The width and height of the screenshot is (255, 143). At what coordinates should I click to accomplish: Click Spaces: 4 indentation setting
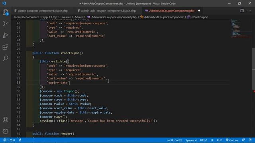coord(191,140)
